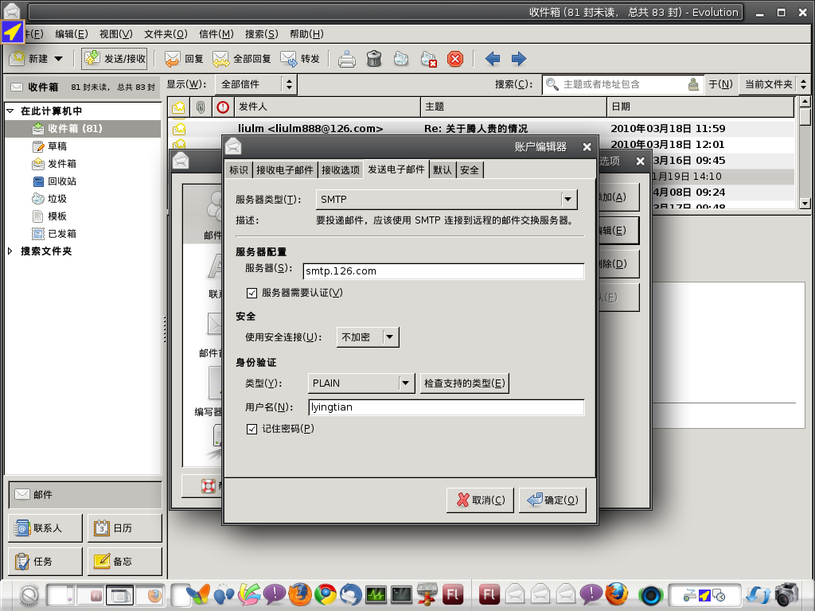Open the New button dropdown arrow
The image size is (815, 611).
59,59
